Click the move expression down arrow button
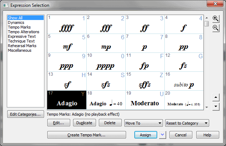This screenshot has height=146, width=226. [216, 106]
